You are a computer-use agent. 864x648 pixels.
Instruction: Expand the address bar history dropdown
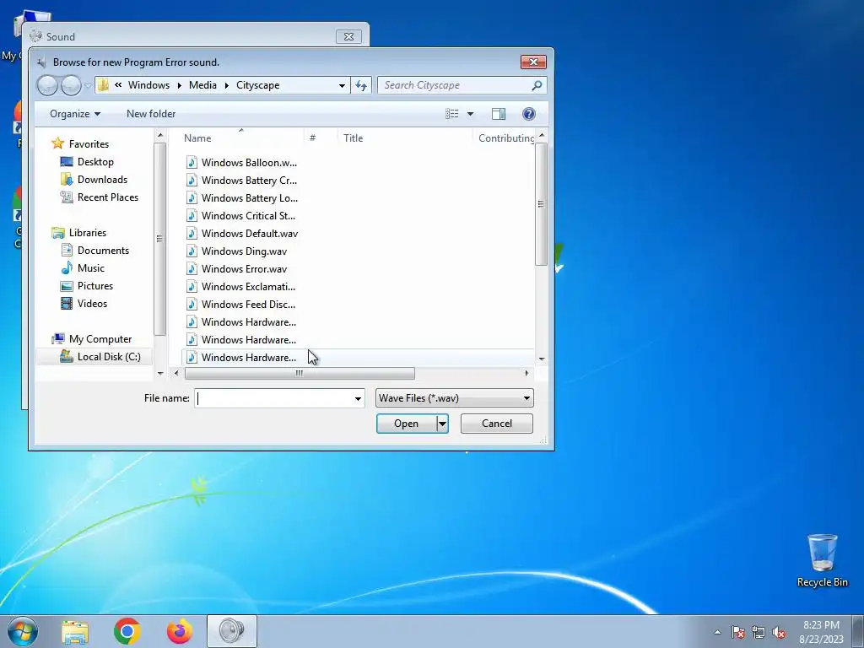(x=342, y=85)
